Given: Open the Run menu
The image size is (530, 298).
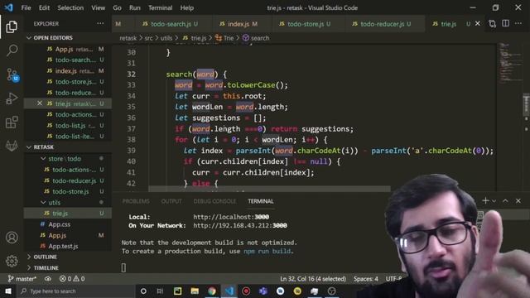Looking at the screenshot, I should [134, 7].
